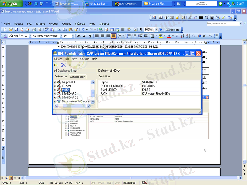Select the Crop tool on the Picture toolbar
Viewport: 247px width, 185px height.
190,18
